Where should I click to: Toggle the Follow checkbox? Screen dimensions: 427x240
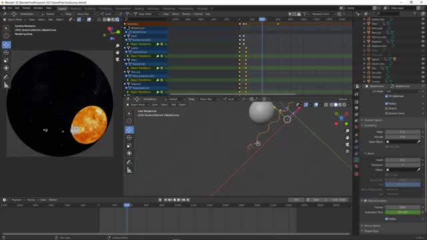coord(386,219)
